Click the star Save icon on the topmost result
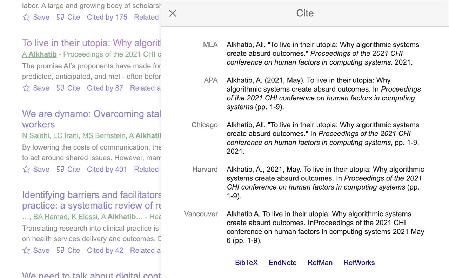Image resolution: width=449 pixels, height=278 pixels. (x=26, y=17)
